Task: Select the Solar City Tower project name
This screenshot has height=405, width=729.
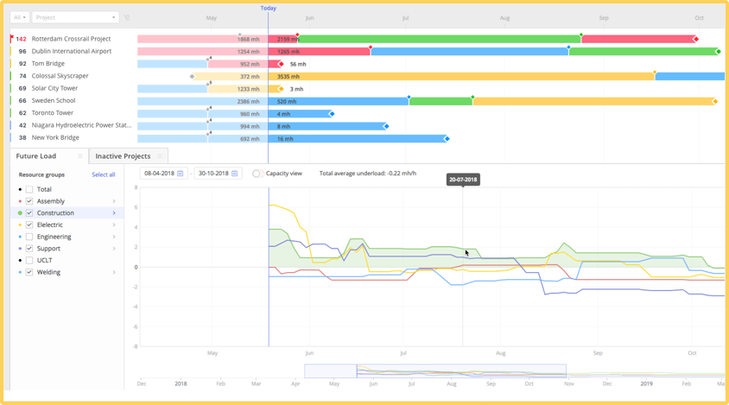Action: click(x=54, y=88)
